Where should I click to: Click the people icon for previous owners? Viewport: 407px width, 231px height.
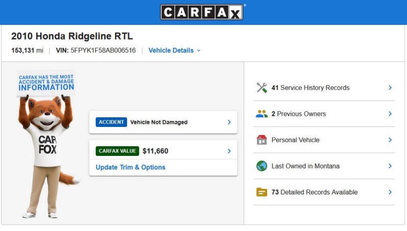[x=261, y=114]
